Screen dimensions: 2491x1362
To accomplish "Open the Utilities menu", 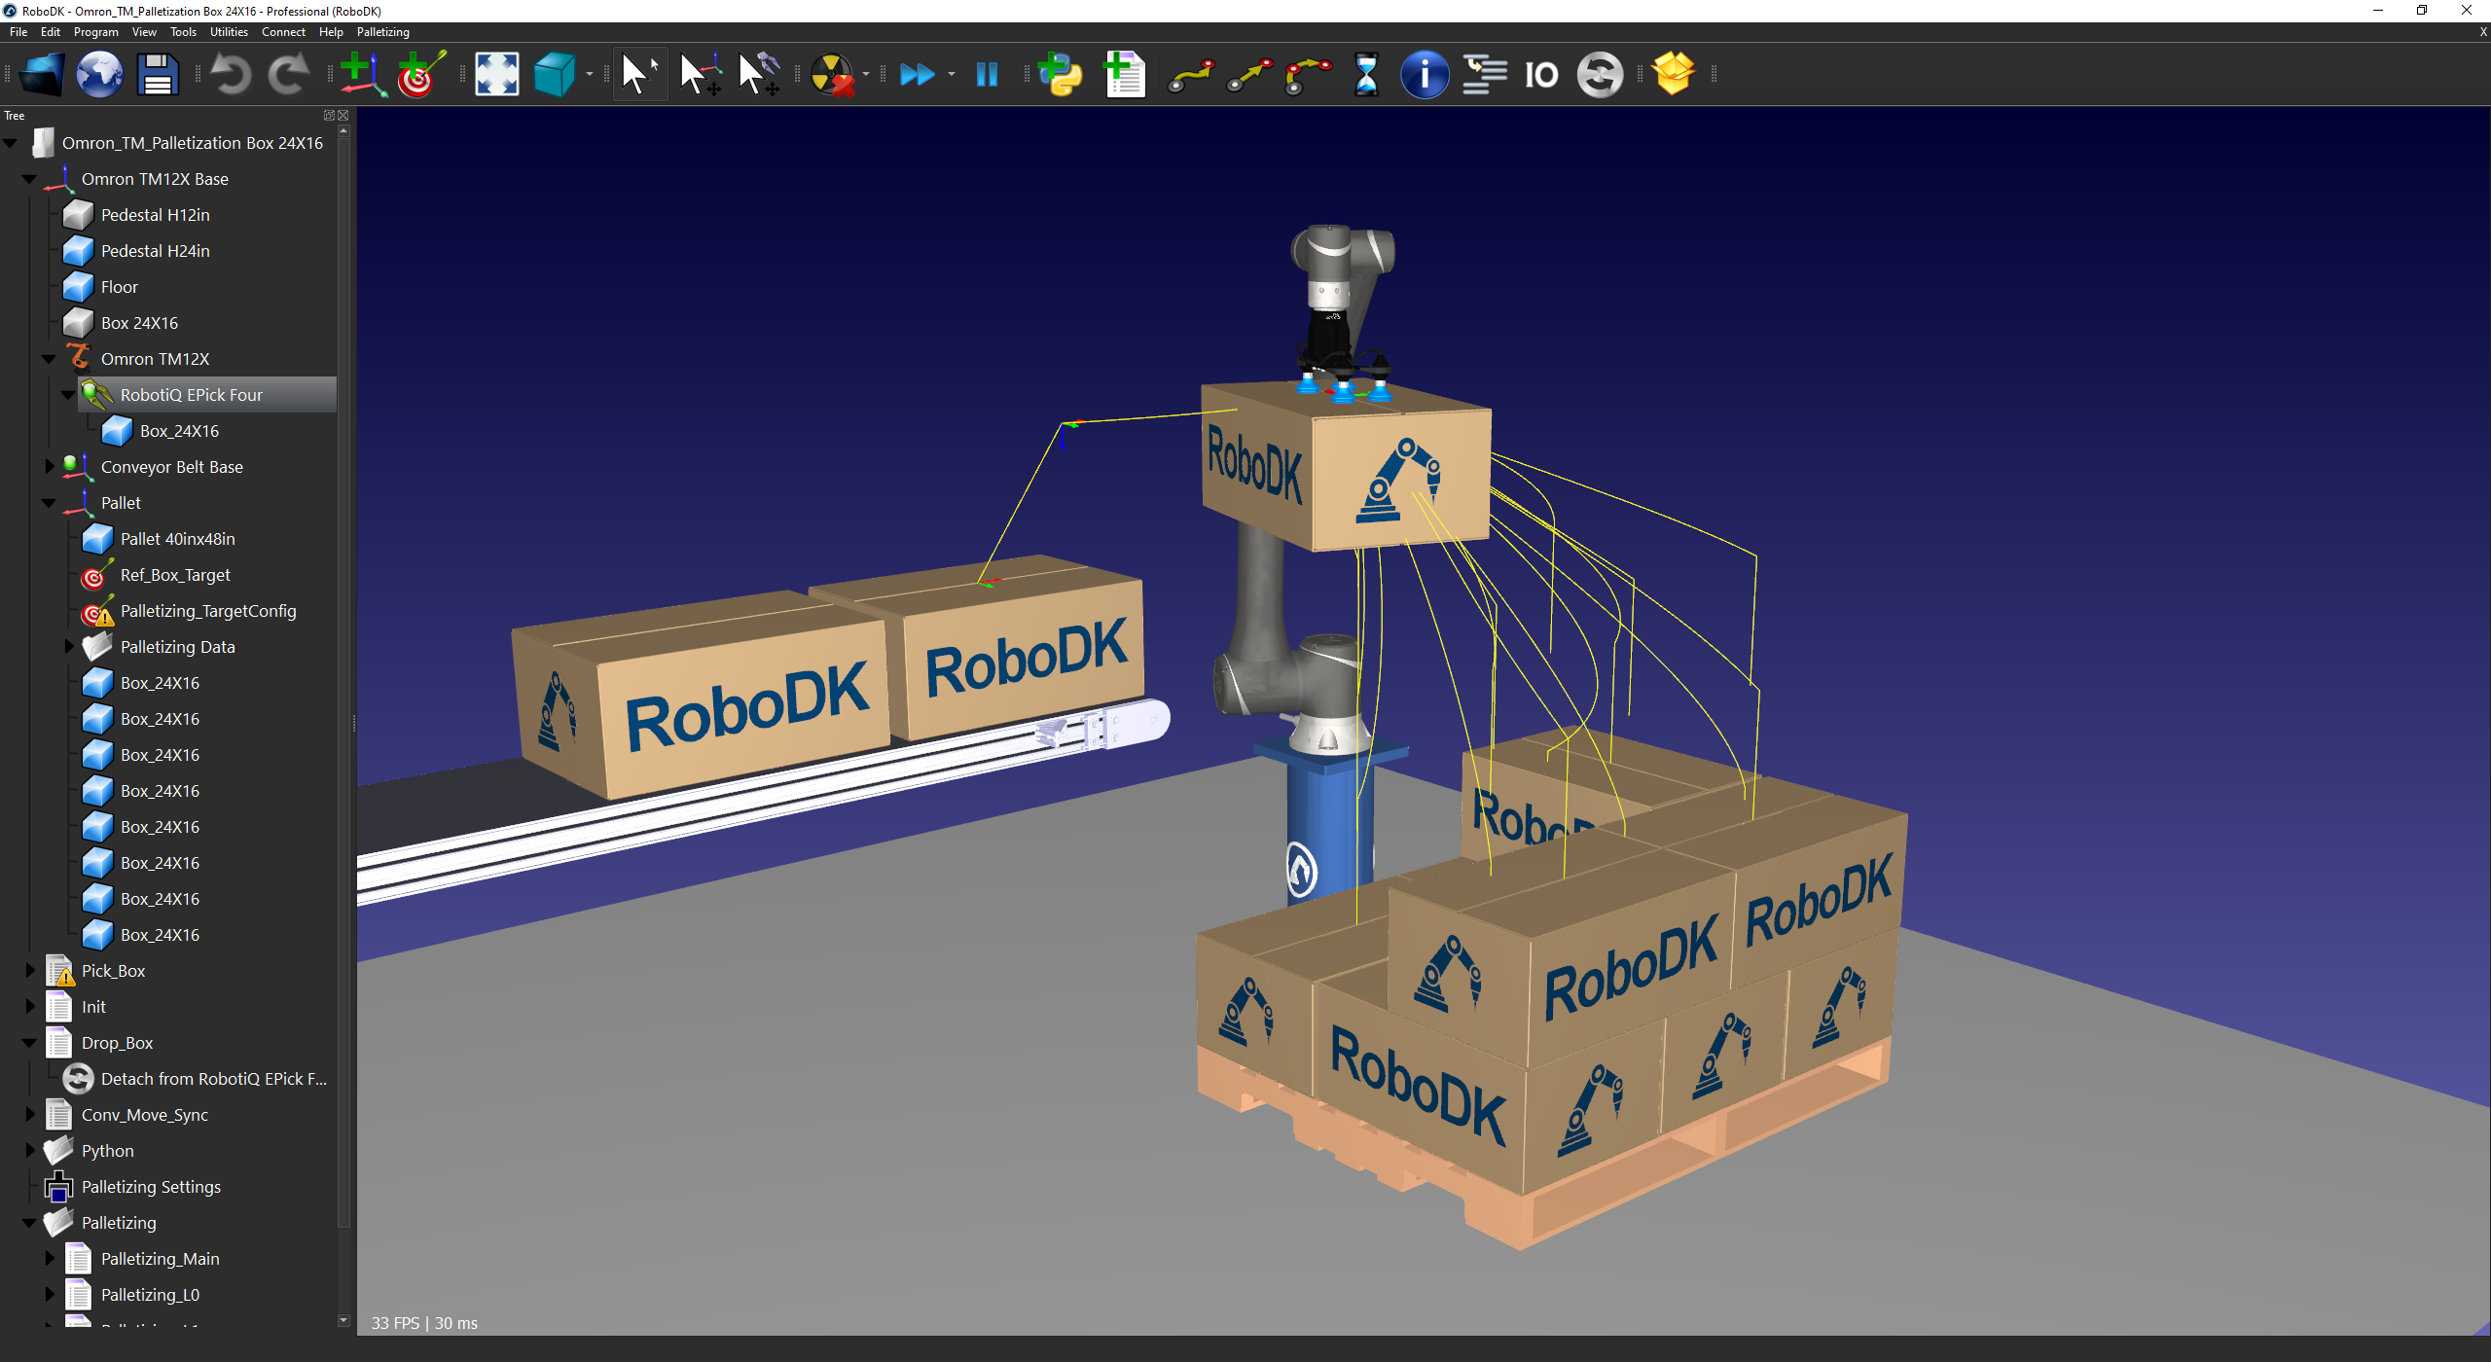I will pos(229,32).
